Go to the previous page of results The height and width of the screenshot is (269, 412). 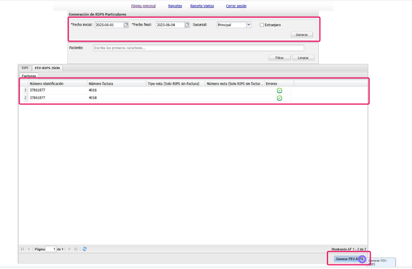tap(29, 249)
